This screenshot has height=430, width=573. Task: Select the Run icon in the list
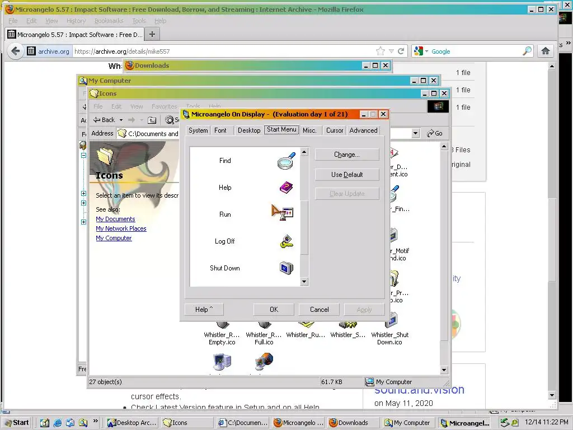pyautogui.click(x=283, y=212)
